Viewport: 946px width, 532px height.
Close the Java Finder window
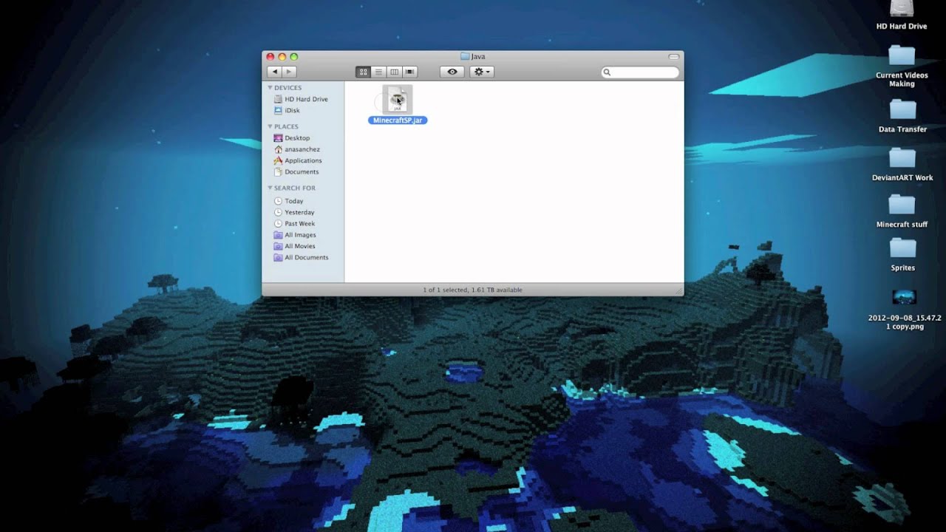pos(270,56)
